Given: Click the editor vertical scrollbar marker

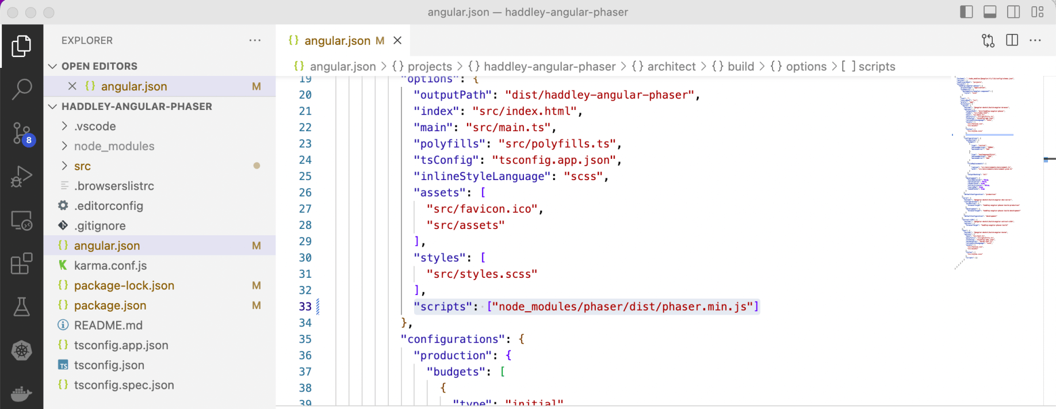Looking at the screenshot, I should 1050,159.
